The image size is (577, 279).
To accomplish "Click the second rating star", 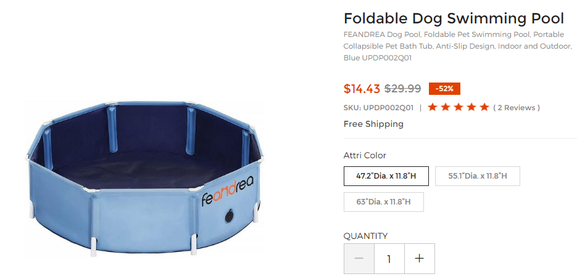I will pyautogui.click(x=446, y=108).
